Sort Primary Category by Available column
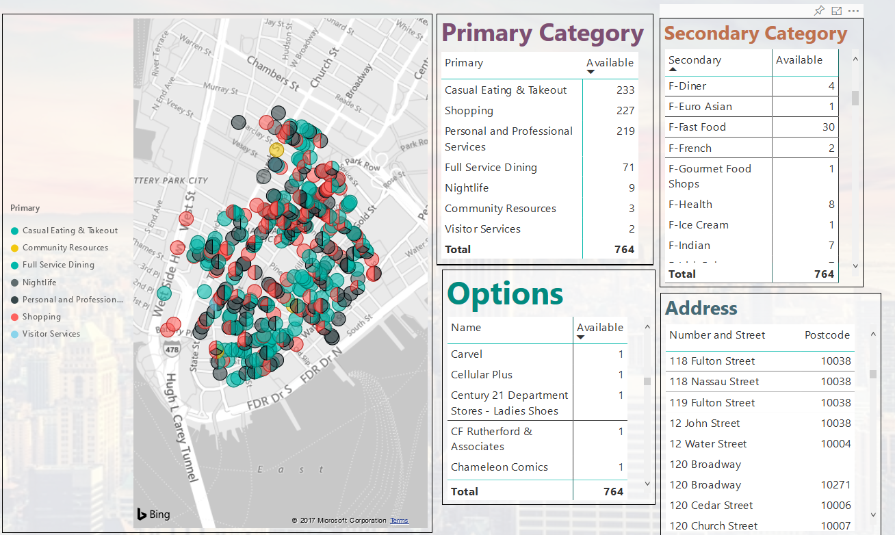Viewport: 895px width, 535px height. (x=609, y=63)
